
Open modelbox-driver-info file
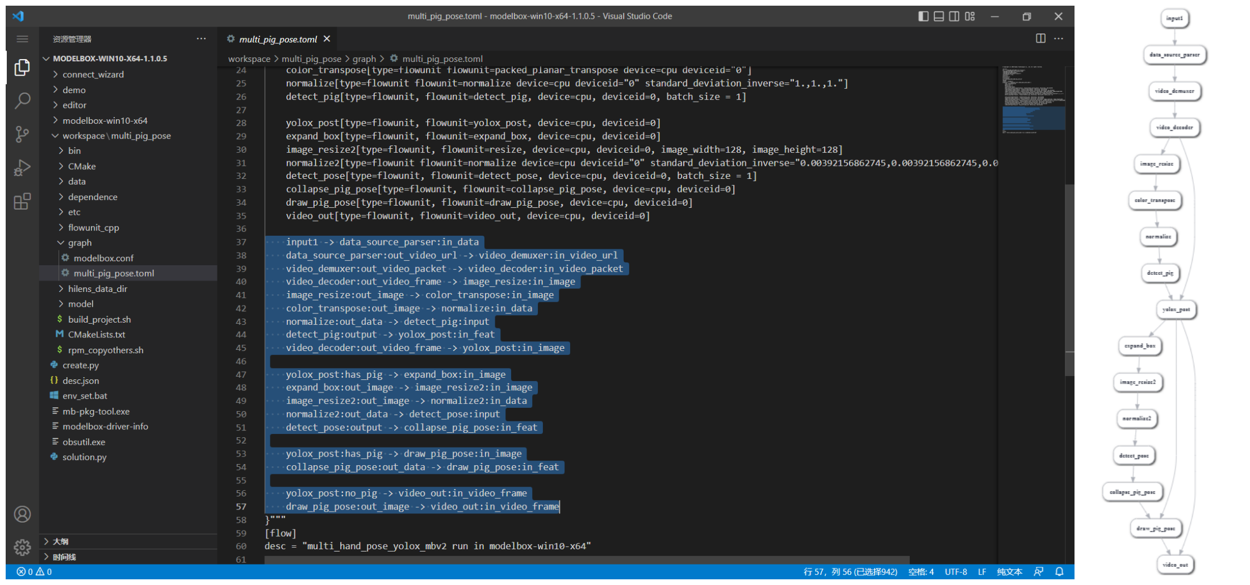click(x=128, y=427)
